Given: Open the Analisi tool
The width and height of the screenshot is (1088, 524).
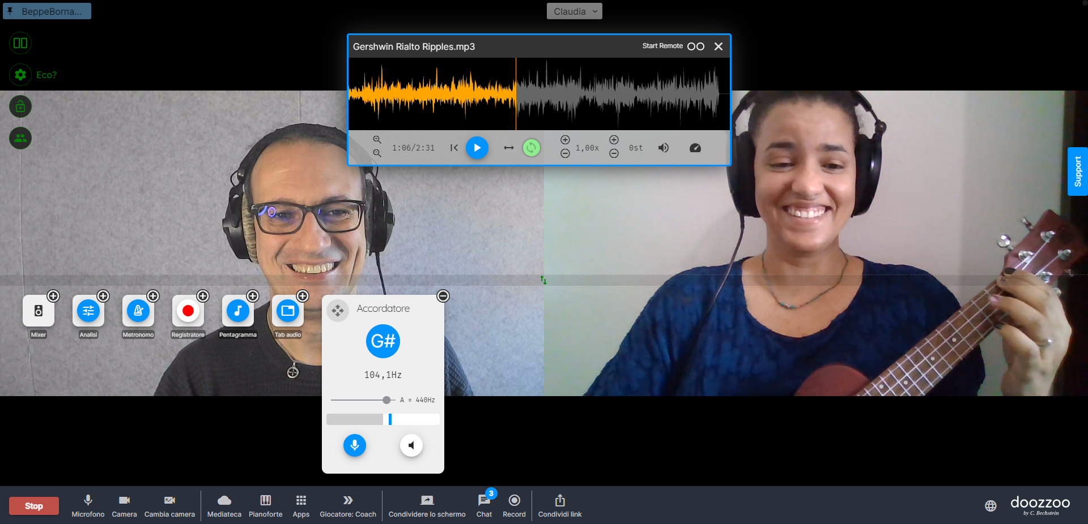Looking at the screenshot, I should click(x=88, y=311).
